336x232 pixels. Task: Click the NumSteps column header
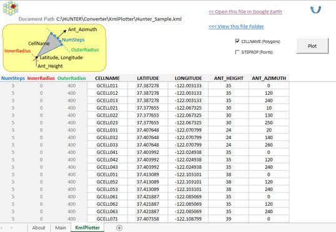point(13,79)
